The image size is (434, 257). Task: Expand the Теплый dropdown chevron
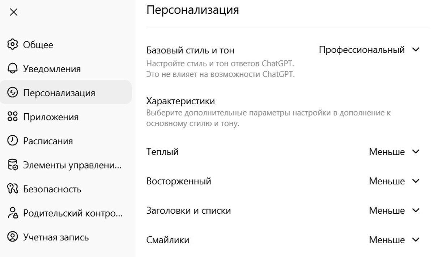(x=416, y=152)
